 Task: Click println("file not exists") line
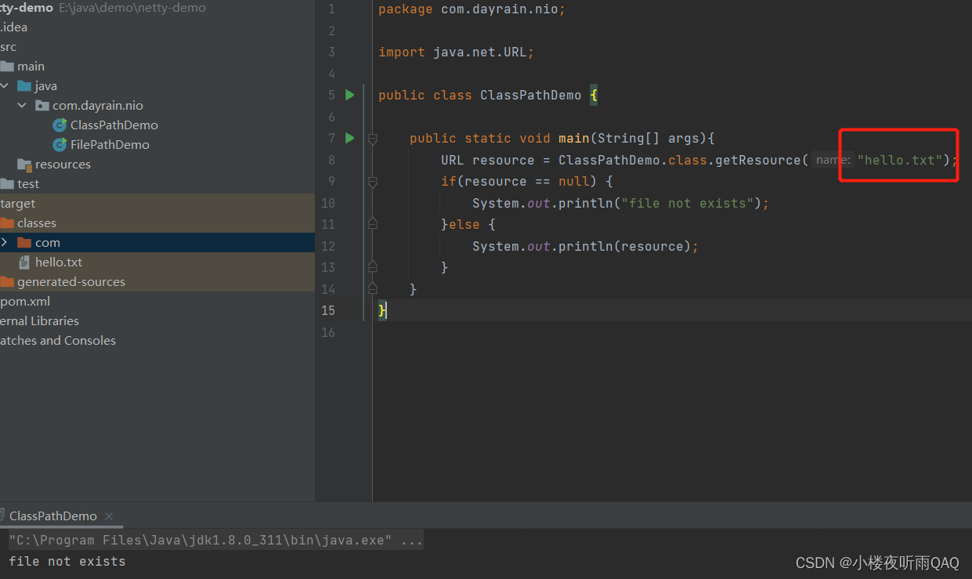621,203
